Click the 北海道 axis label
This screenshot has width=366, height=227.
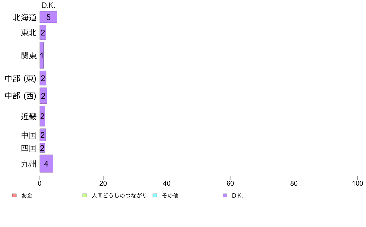[25, 18]
